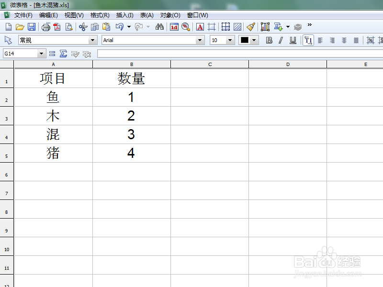The height and width of the screenshot is (287, 383).
Task: Click the format painter brush icon
Action: coord(251,27)
